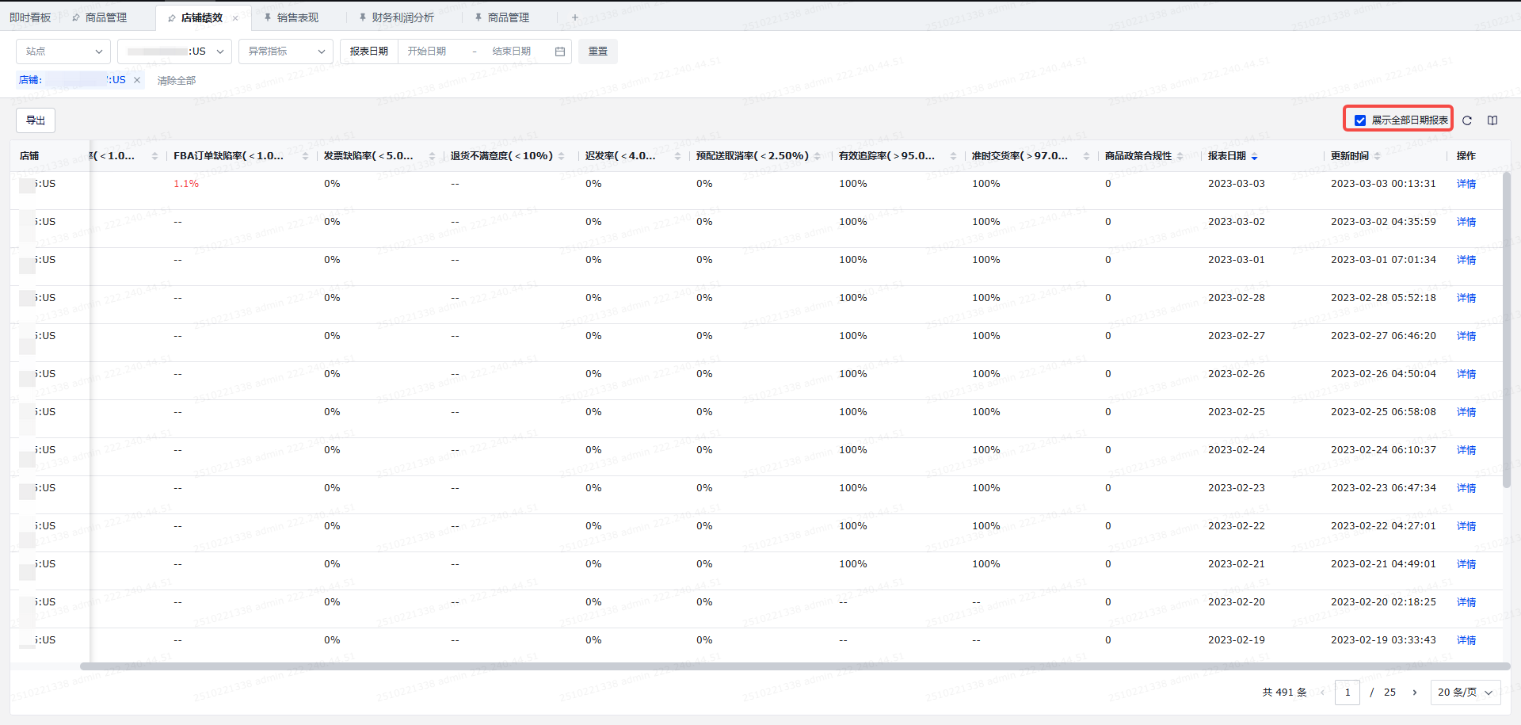The image size is (1521, 725).
Task: Open the column settings icon
Action: [1492, 120]
